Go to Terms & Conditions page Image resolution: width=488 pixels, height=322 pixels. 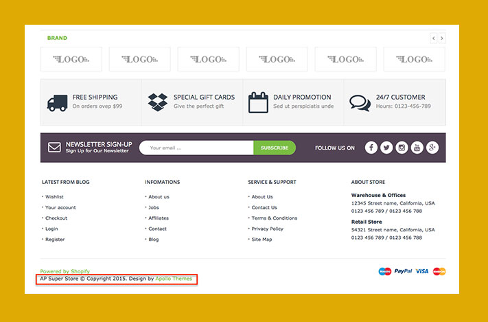pos(275,218)
